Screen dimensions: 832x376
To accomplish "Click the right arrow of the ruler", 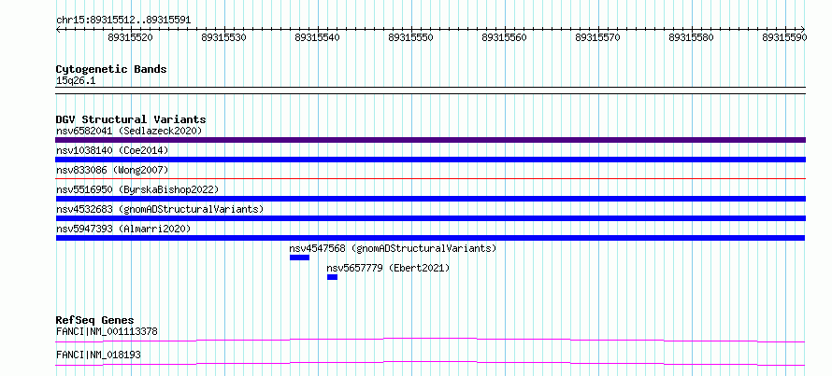I will pyautogui.click(x=803, y=29).
